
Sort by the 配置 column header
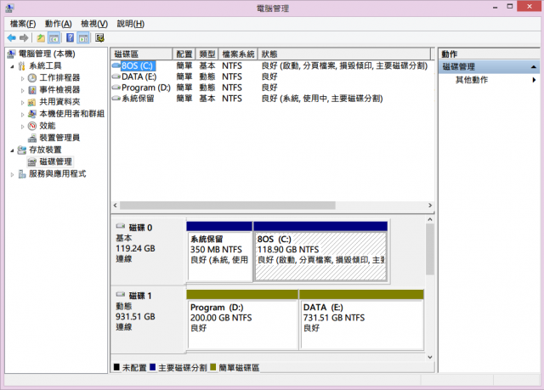184,54
